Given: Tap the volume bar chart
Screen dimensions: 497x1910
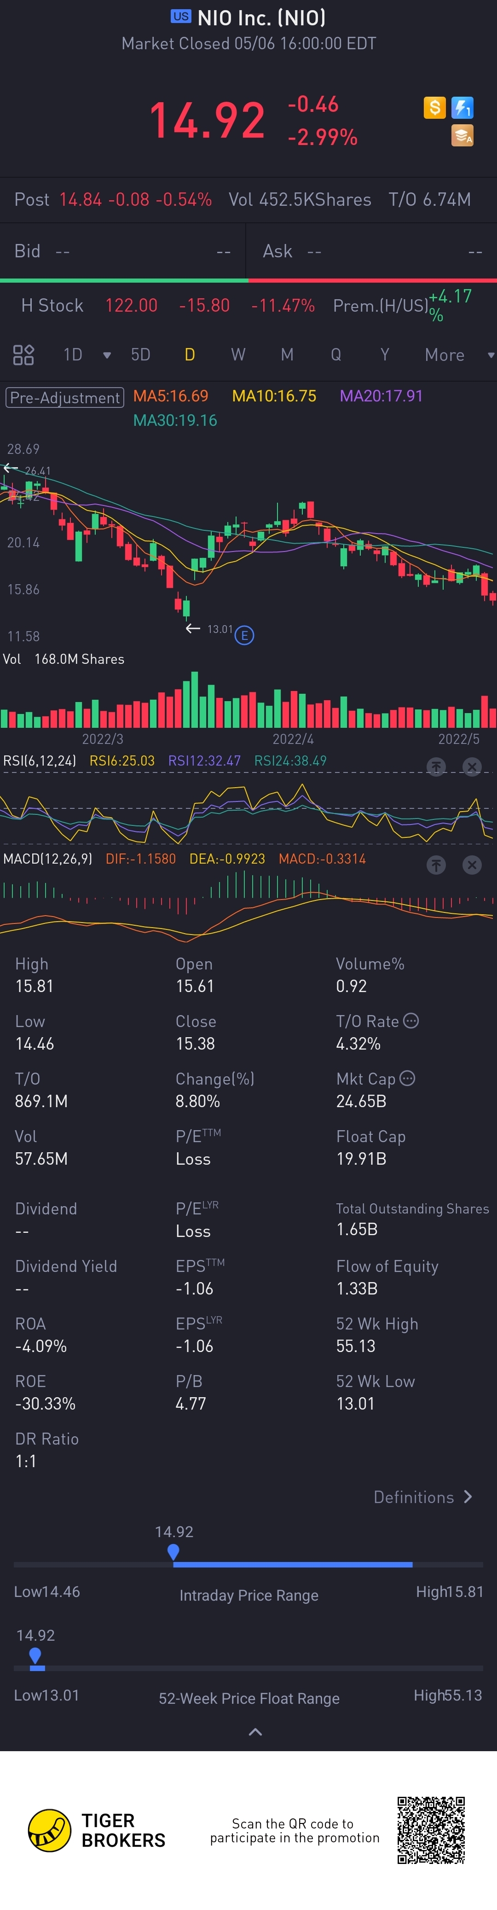Looking at the screenshot, I should (x=248, y=699).
